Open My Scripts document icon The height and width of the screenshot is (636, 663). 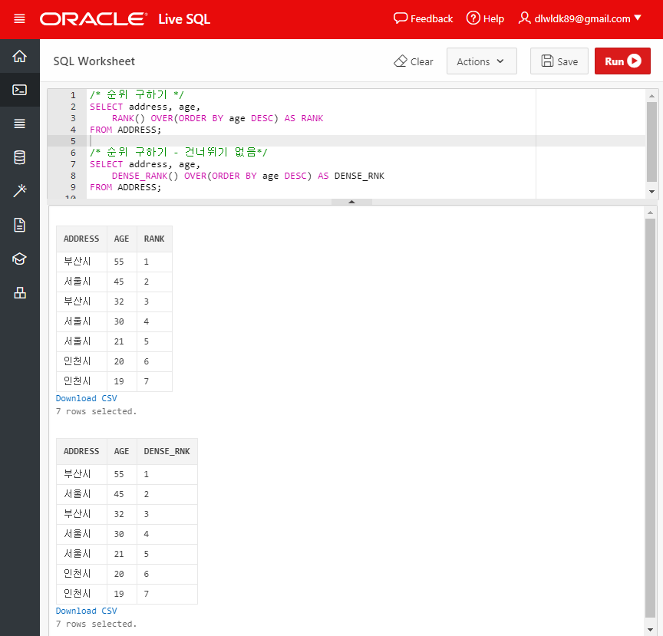(x=19, y=225)
